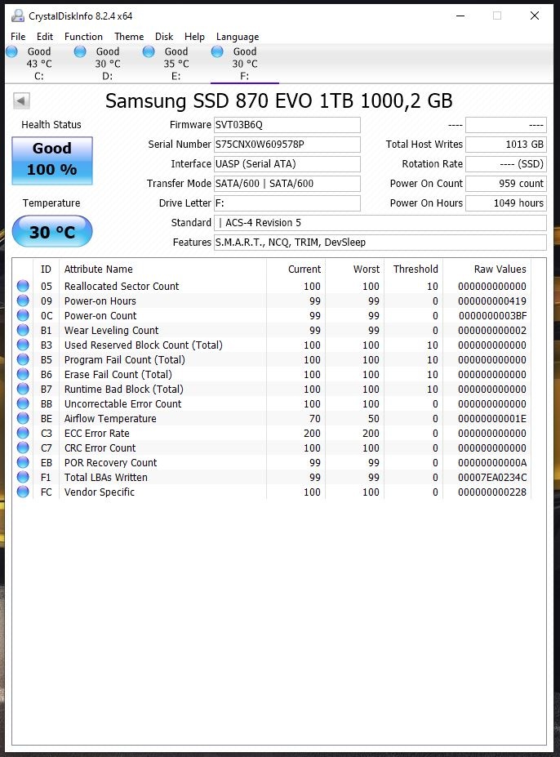Click the Drive Letter field F:

click(x=287, y=203)
